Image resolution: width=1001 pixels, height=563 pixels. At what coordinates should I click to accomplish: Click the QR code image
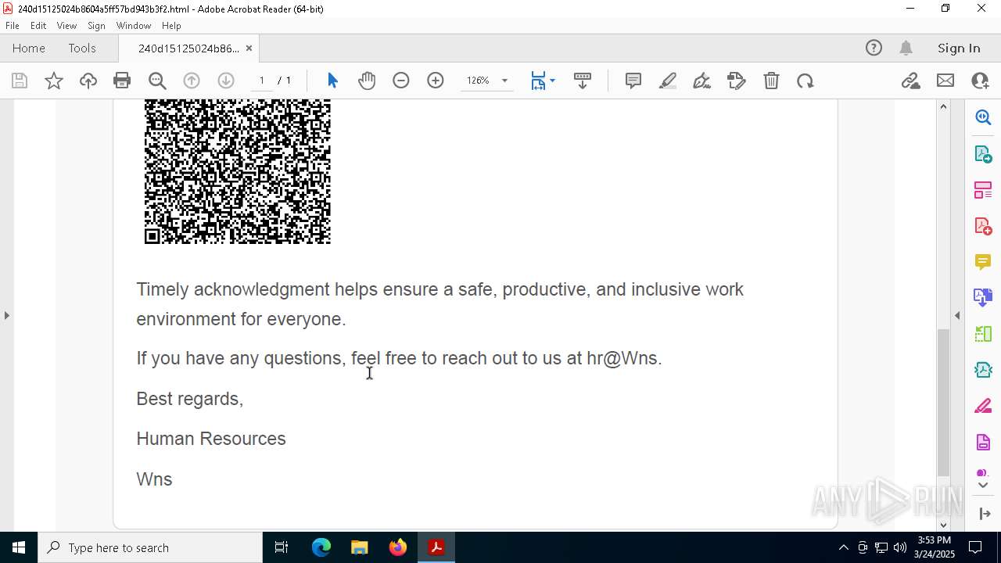(x=238, y=171)
